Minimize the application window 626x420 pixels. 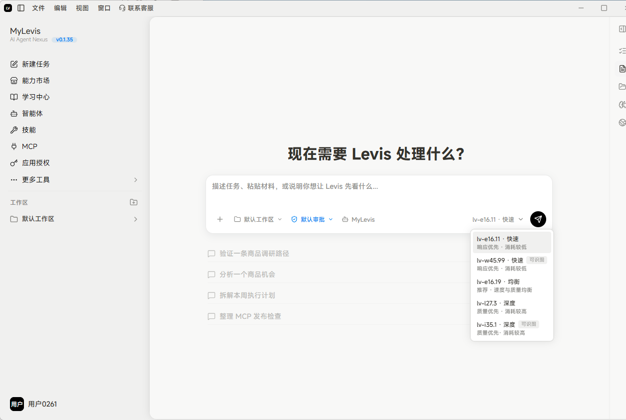coord(581,8)
